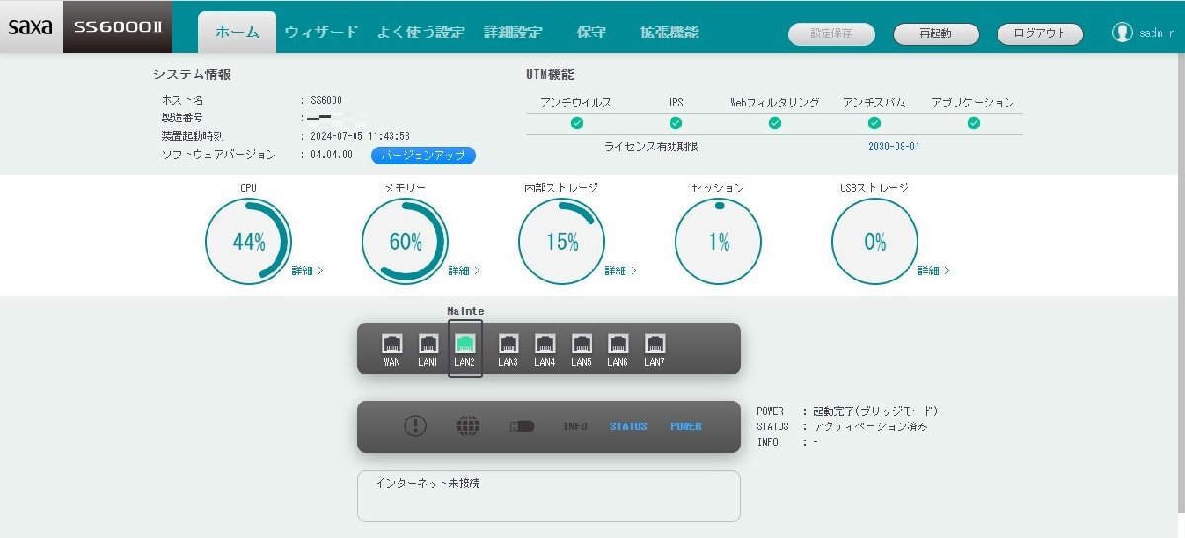Open メモリー 詳細 link
1185x538 pixels.
(x=464, y=270)
